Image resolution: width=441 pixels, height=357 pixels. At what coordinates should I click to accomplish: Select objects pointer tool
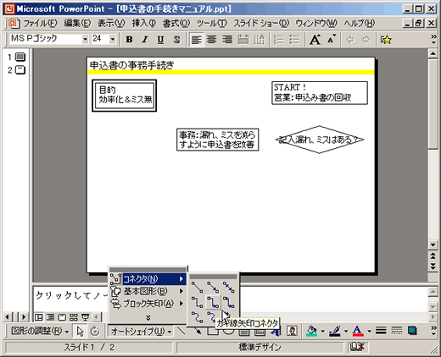pyautogui.click(x=80, y=331)
